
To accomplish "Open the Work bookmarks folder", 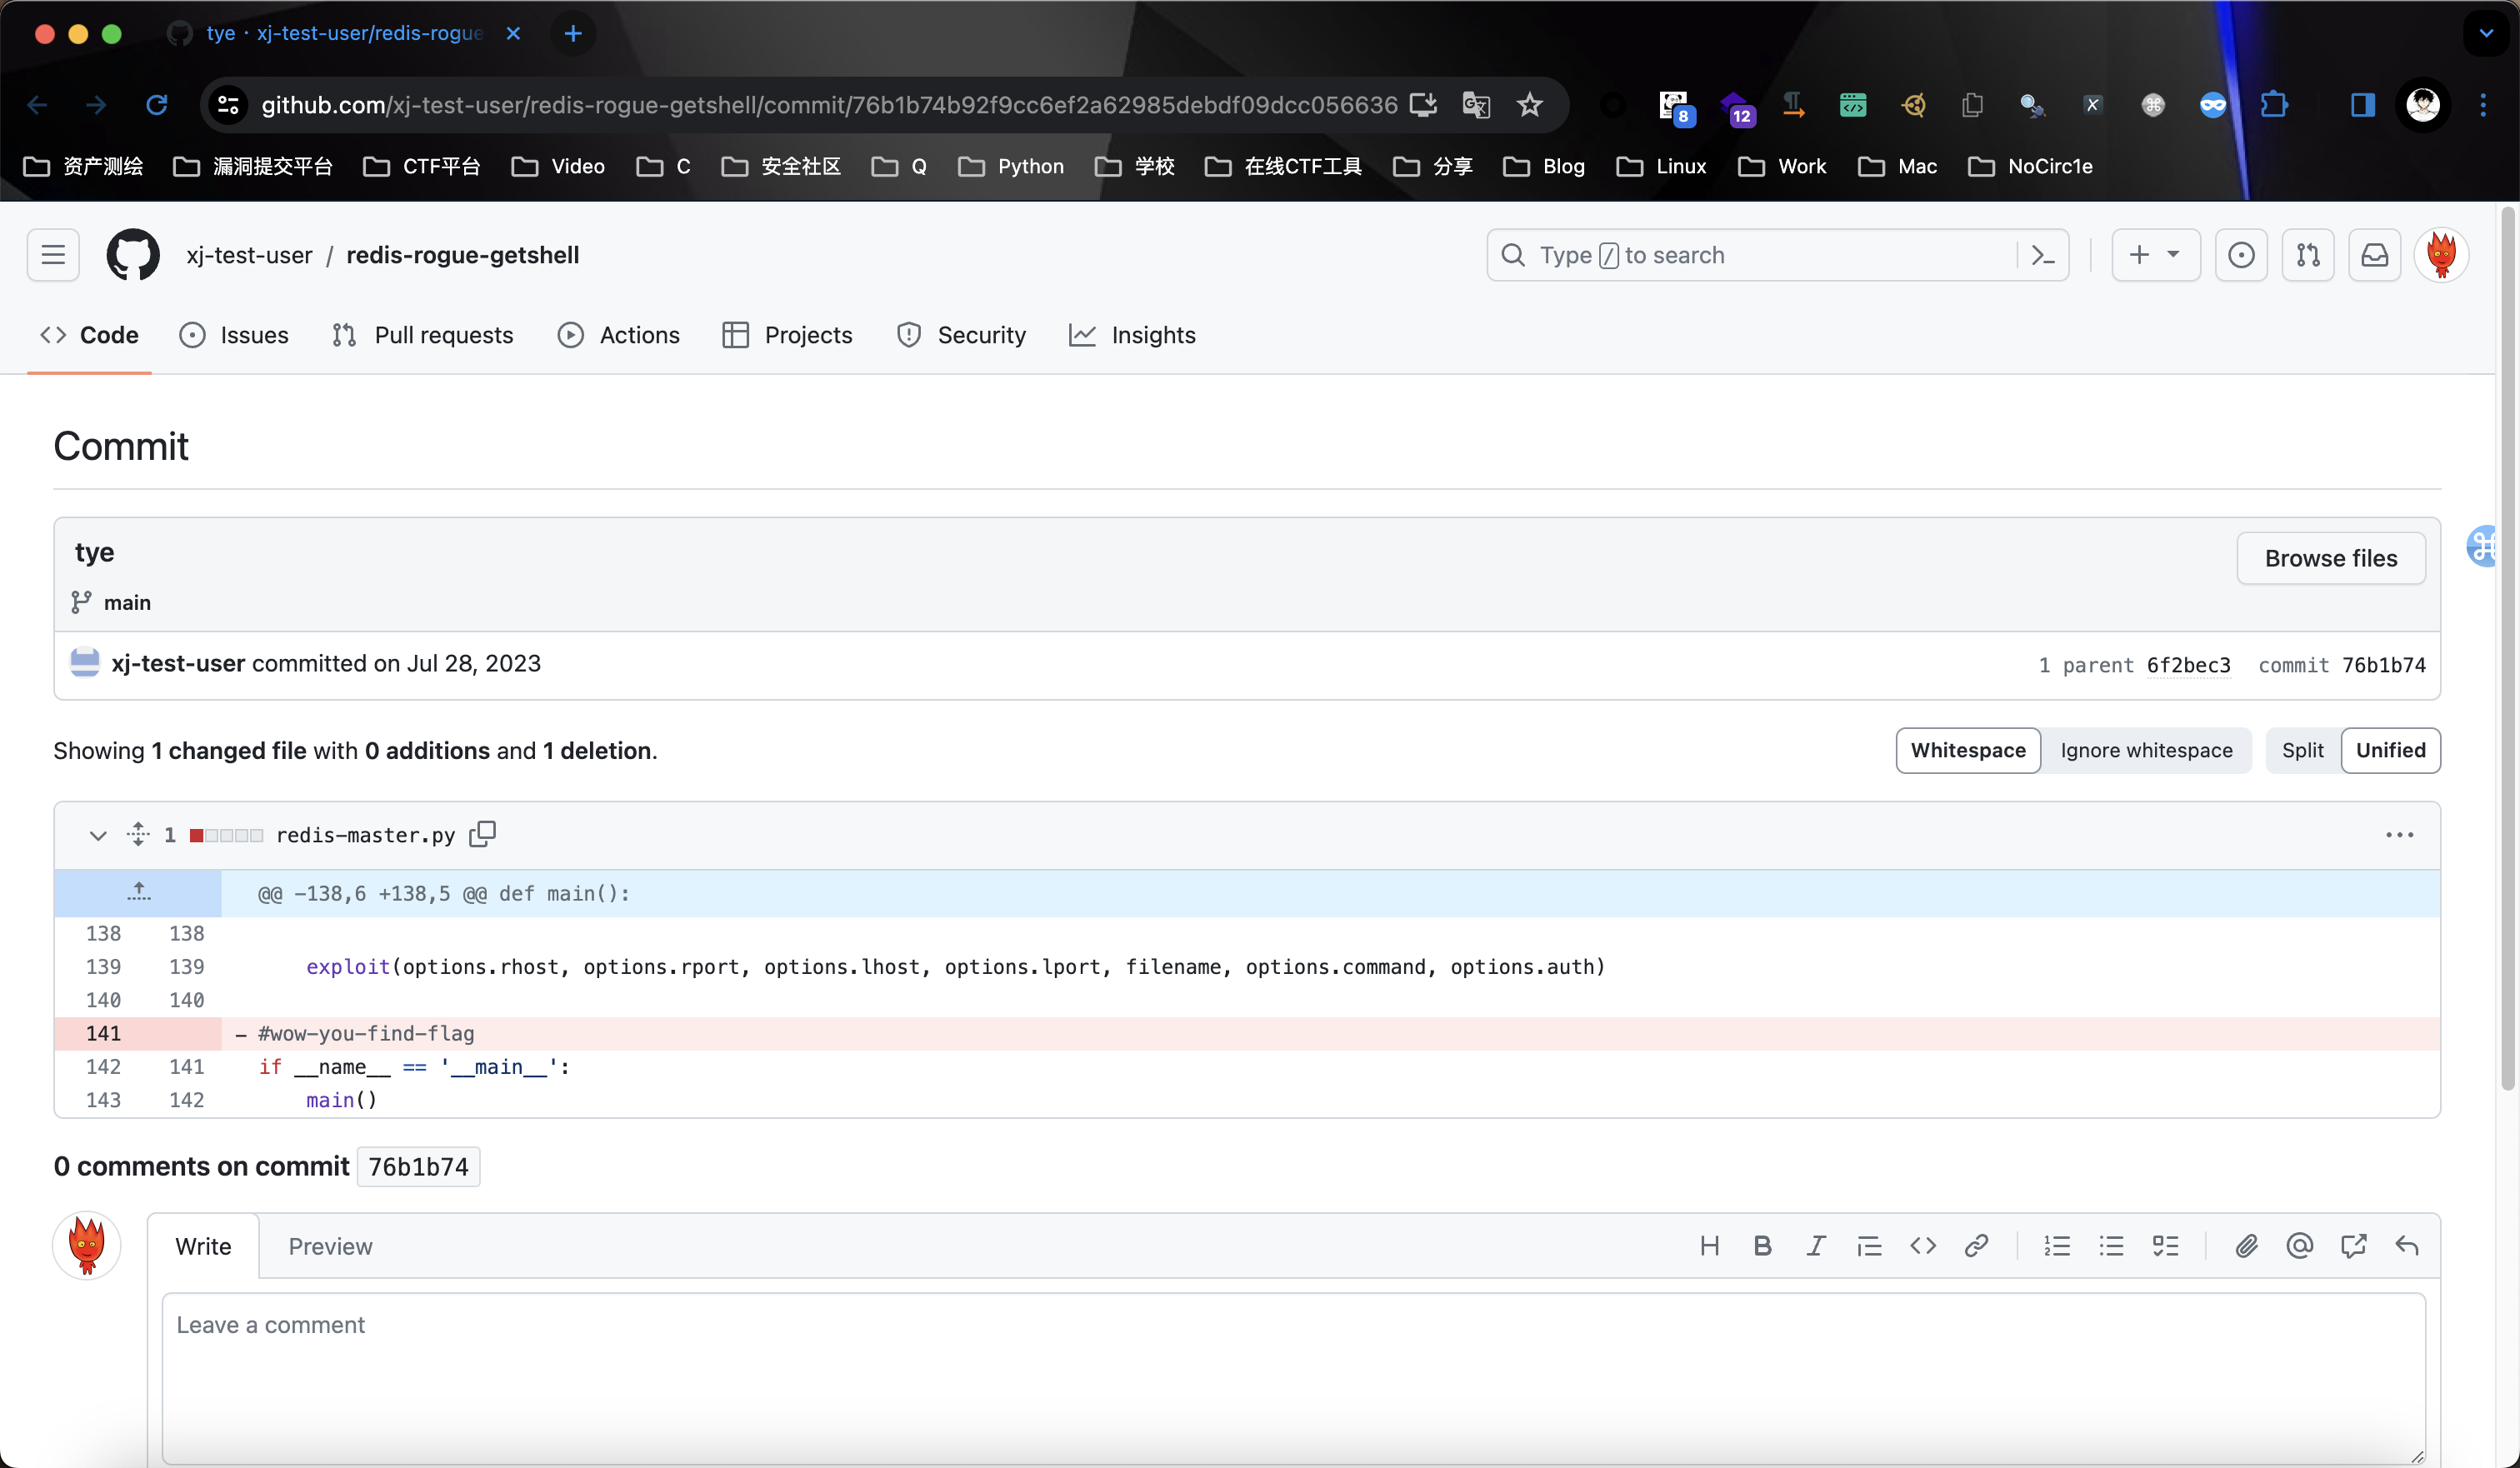I will pyautogui.click(x=1782, y=166).
